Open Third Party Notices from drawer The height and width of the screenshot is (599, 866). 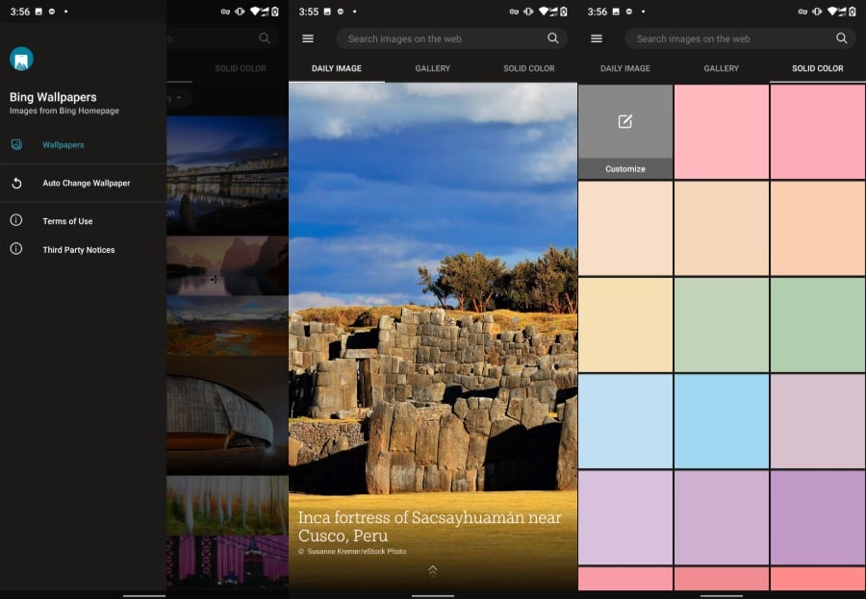(x=83, y=250)
